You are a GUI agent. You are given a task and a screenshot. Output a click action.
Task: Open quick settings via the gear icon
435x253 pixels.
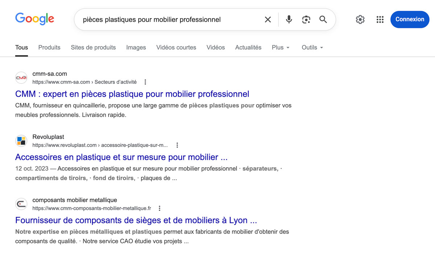pyautogui.click(x=360, y=20)
